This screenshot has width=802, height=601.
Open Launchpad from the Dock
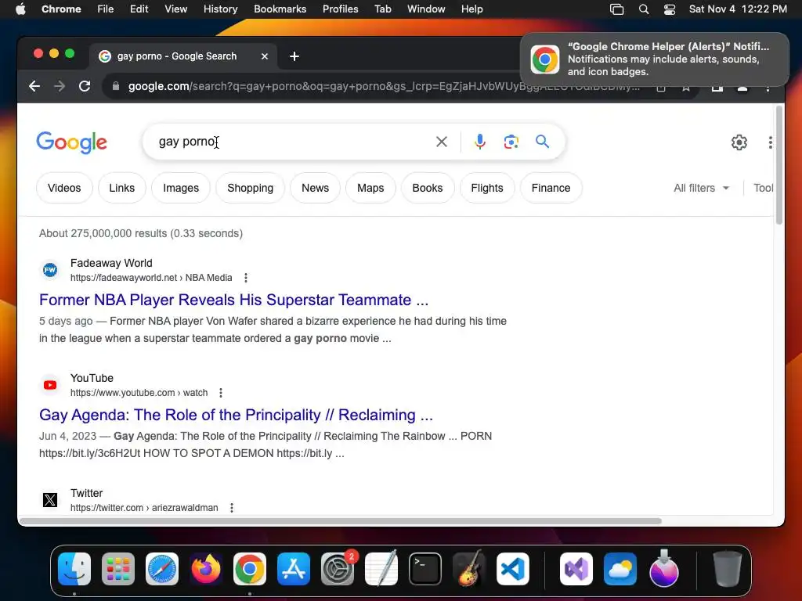coord(118,569)
